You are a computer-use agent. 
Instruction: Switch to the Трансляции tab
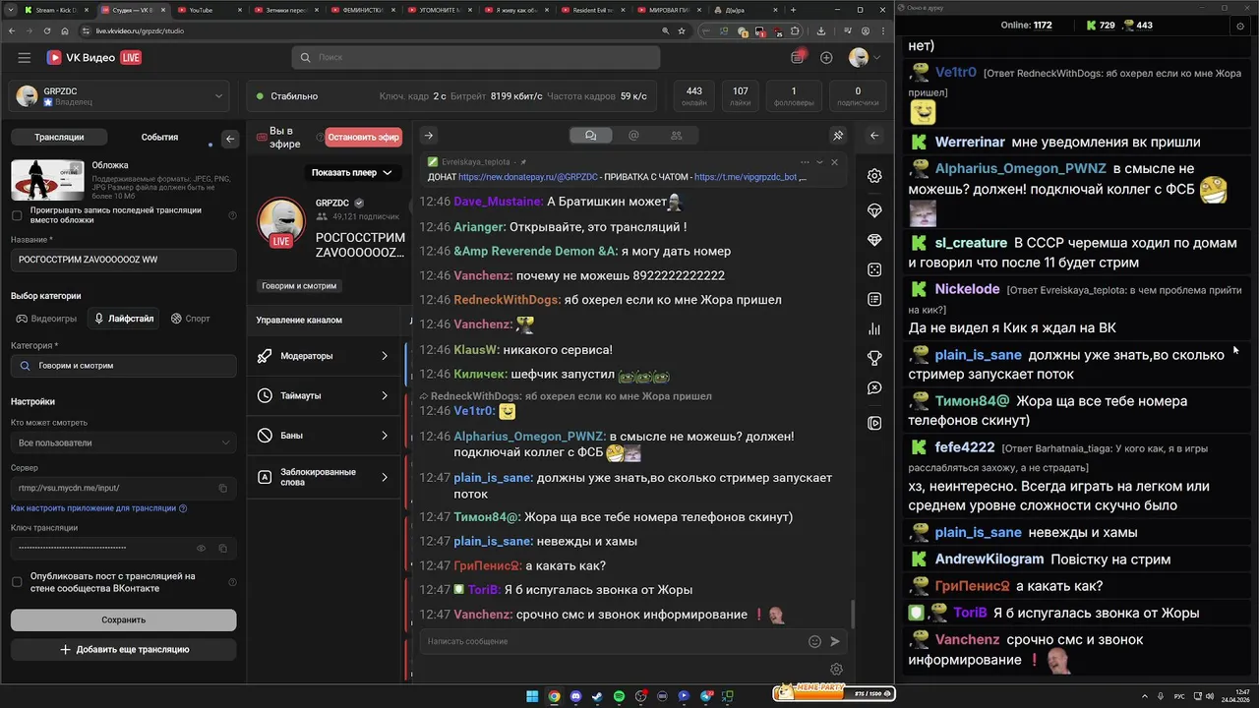point(59,138)
